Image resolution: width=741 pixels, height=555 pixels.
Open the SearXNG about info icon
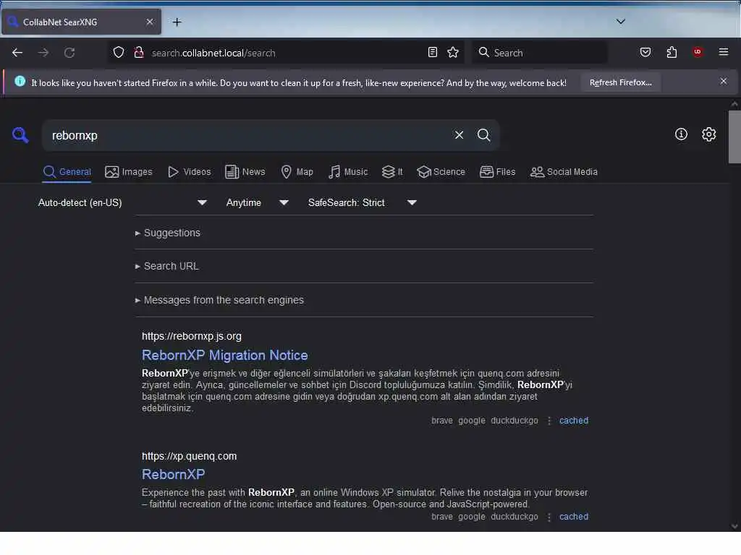681,134
